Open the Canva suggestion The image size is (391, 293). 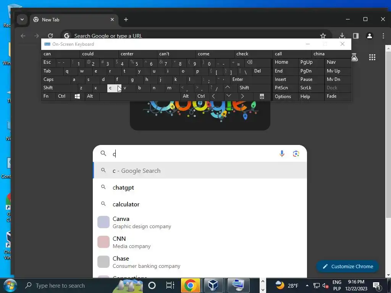(x=200, y=222)
